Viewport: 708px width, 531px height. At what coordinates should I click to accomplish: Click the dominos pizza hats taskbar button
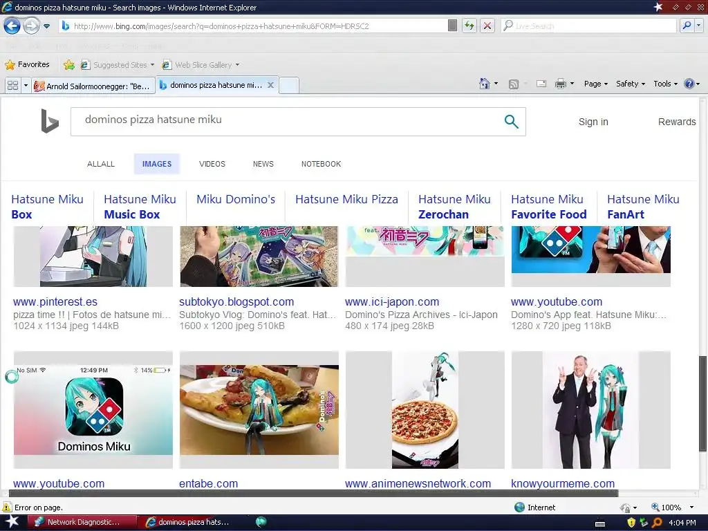[x=194, y=522]
